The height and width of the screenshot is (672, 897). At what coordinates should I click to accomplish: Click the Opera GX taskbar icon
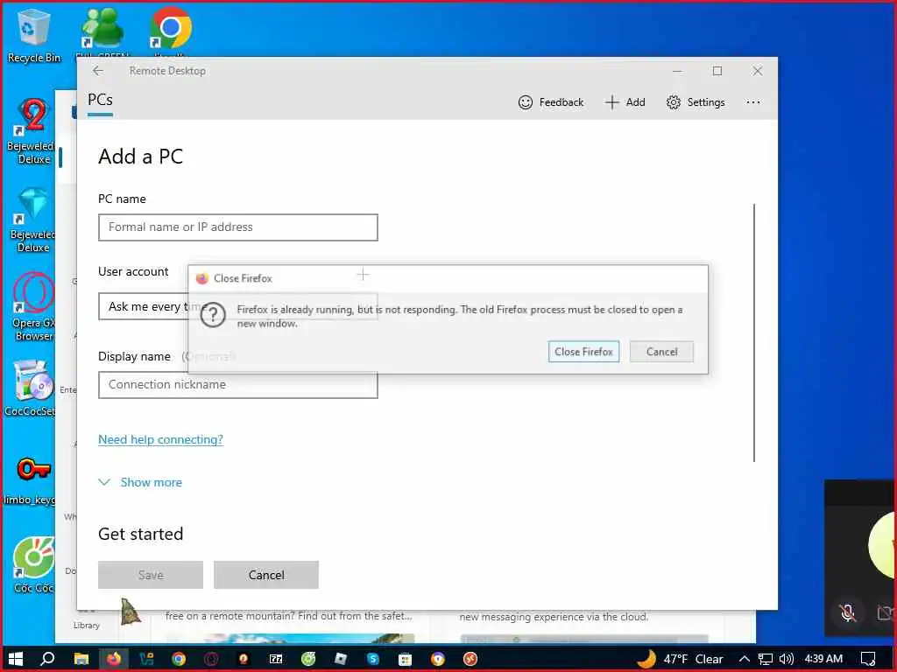(x=211, y=659)
